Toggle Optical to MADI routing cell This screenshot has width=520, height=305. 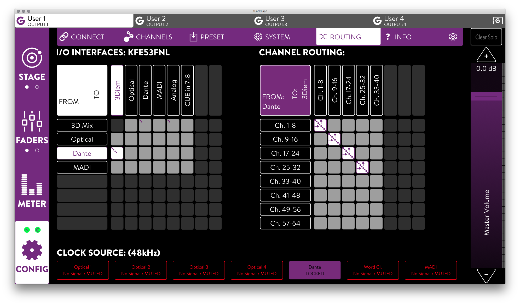coord(159,139)
